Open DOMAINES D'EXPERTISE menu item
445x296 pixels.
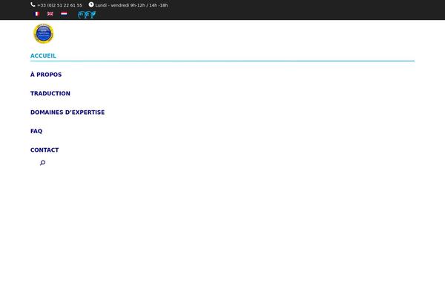[67, 112]
